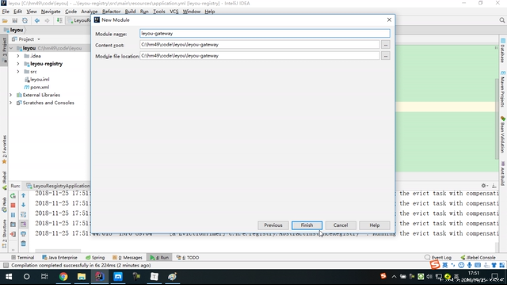Viewport: 507px width, 285px height.
Task: Collapse the leyou root project node
Action: (x=11, y=48)
